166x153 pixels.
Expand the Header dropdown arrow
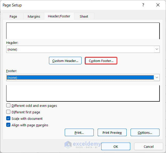coord(157,49)
